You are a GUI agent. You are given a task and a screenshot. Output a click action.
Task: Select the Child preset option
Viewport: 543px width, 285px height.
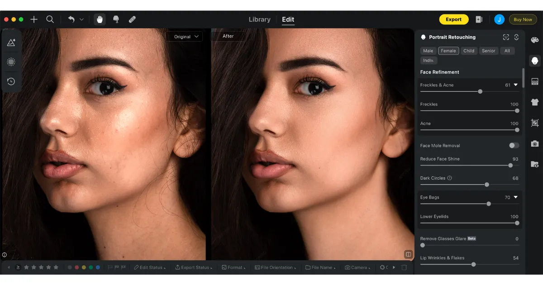[469, 51]
